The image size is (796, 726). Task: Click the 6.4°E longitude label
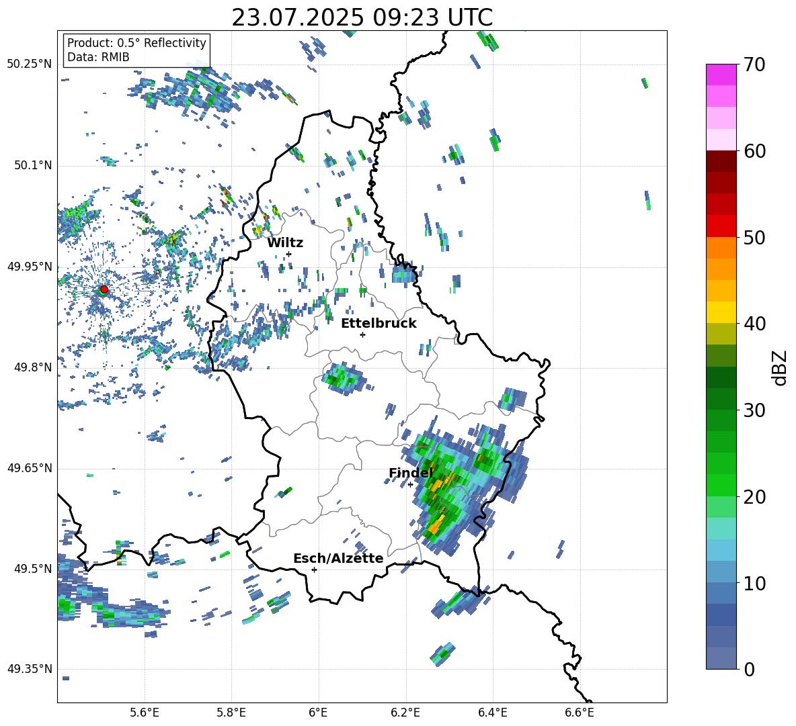point(492,713)
